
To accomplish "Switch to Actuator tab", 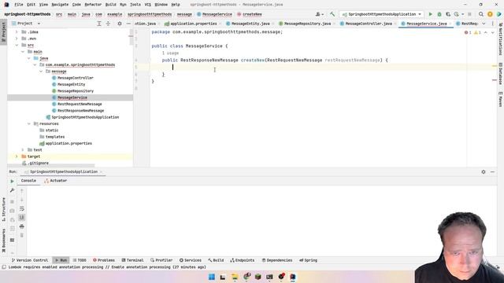I will pyautogui.click(x=56, y=181).
